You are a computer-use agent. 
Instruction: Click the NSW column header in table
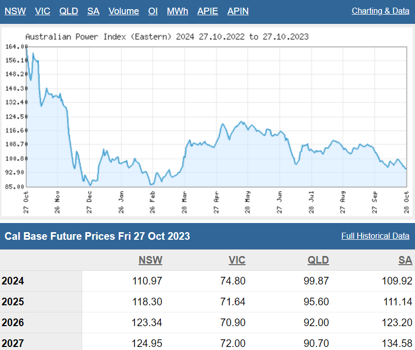150,260
